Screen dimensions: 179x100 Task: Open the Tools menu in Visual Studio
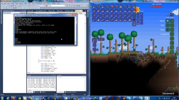(x=33, y=4)
